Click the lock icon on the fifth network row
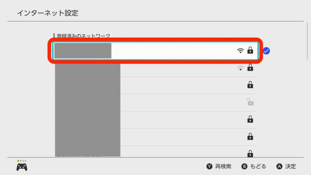This screenshot has width=311, height=175. point(250,119)
